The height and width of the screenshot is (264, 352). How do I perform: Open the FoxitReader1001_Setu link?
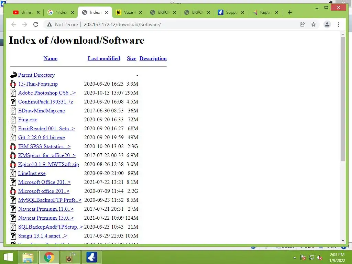pyautogui.click(x=46, y=129)
